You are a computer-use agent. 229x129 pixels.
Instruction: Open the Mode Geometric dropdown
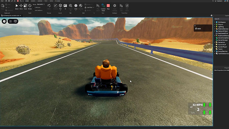click(x=41, y=4)
